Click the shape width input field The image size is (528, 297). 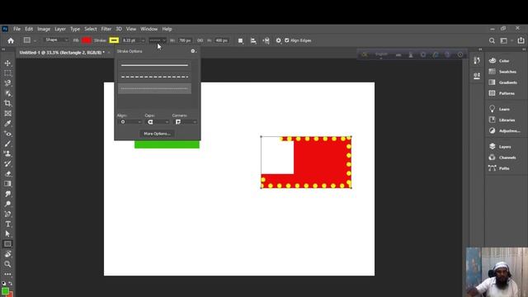[x=185, y=40]
